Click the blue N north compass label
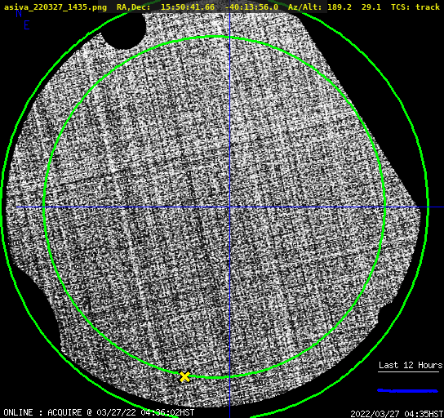 click(x=19, y=13)
